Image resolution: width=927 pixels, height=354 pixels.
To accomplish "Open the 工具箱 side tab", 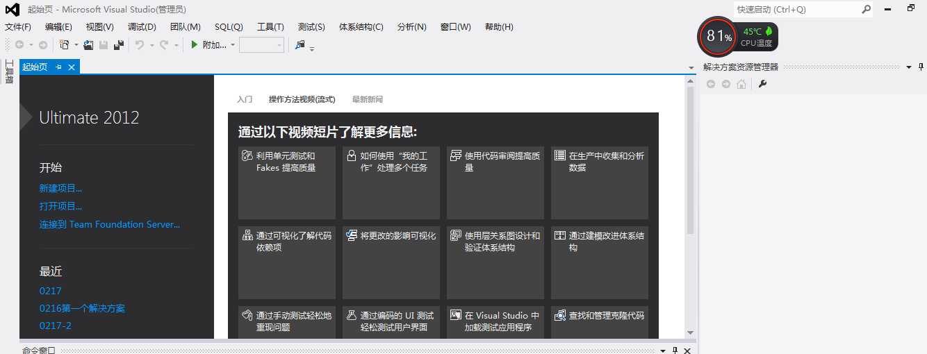I will pyautogui.click(x=10, y=71).
